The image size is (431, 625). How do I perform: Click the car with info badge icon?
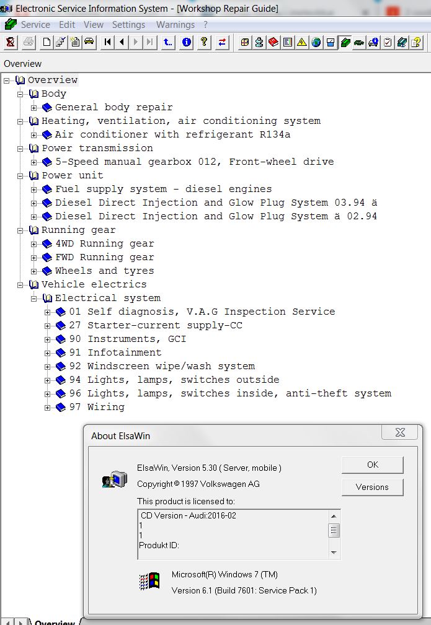tap(373, 42)
